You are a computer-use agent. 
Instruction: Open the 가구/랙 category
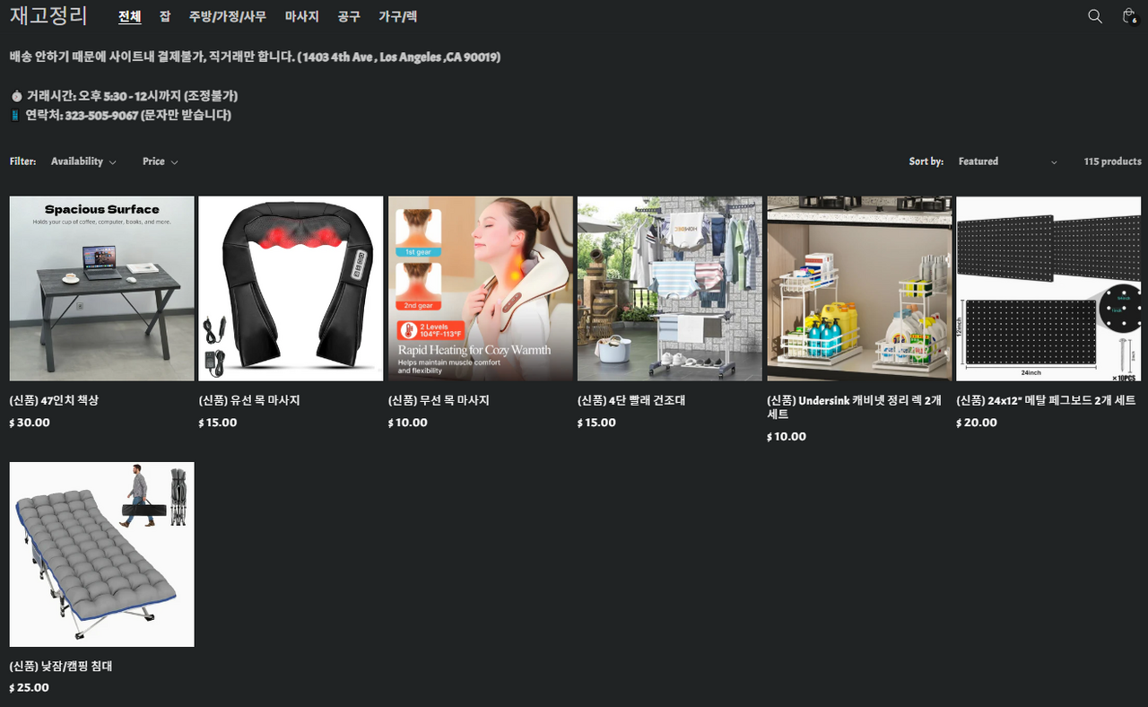pyautogui.click(x=397, y=17)
